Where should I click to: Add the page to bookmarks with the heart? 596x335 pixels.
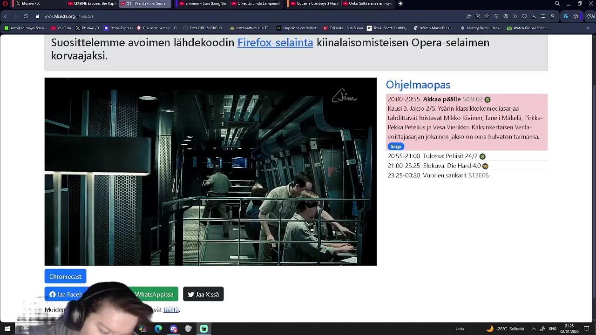pyautogui.click(x=524, y=16)
